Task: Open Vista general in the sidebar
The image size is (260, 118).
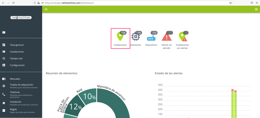Action: click(17, 45)
